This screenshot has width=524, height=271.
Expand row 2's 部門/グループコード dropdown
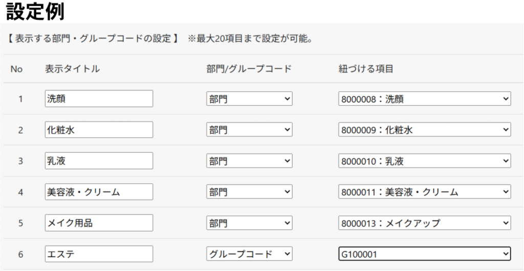[x=249, y=130]
